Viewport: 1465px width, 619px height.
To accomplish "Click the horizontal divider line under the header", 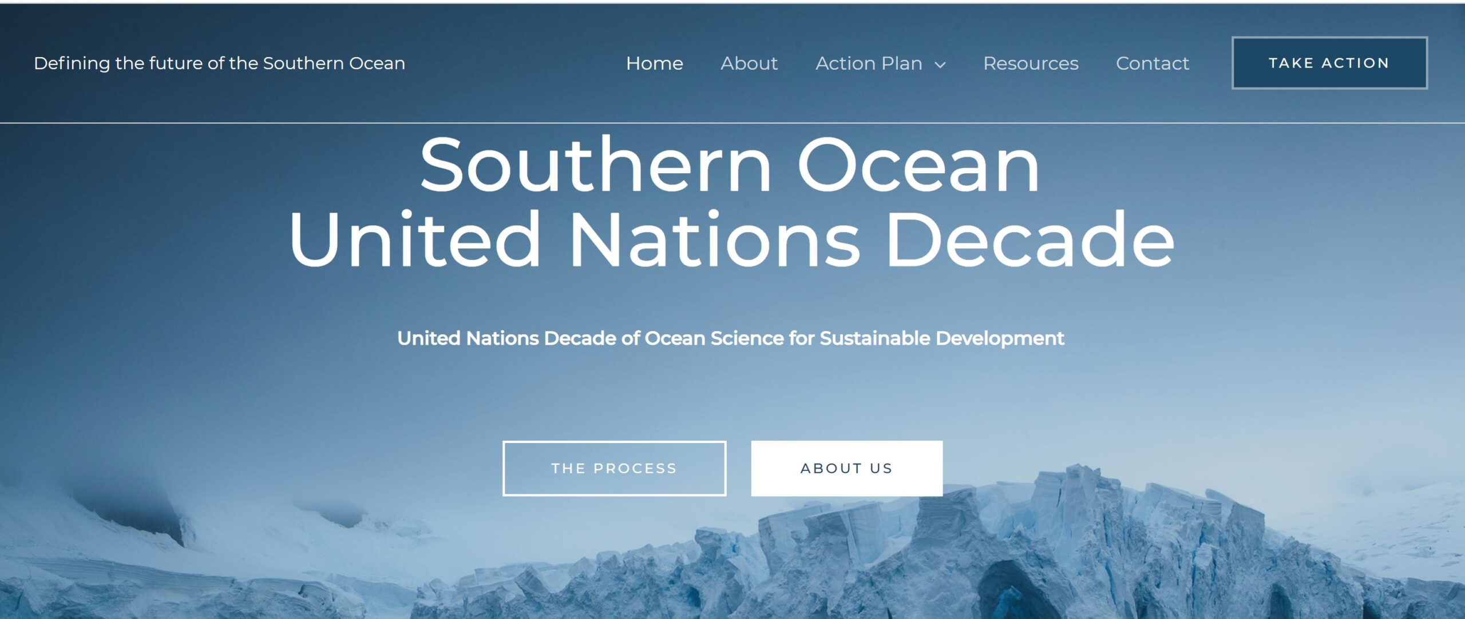I will click(x=732, y=122).
